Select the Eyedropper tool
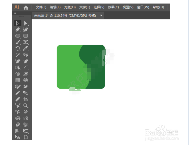The height and width of the screenshot is (145, 189). (26, 49)
